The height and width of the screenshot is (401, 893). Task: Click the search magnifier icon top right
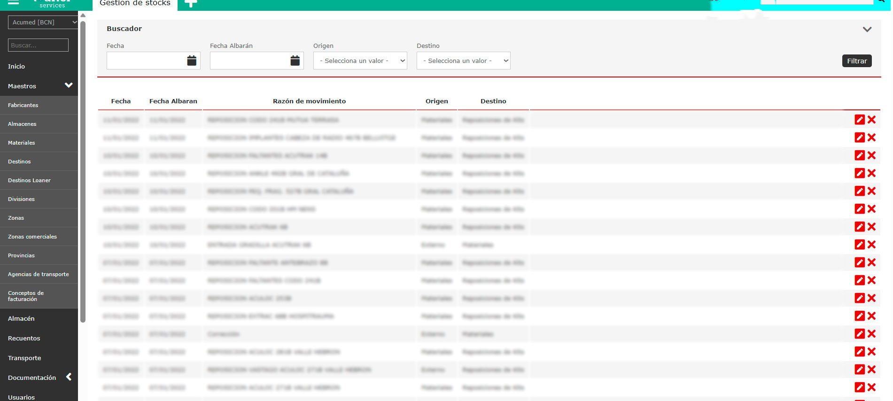coord(881,1)
